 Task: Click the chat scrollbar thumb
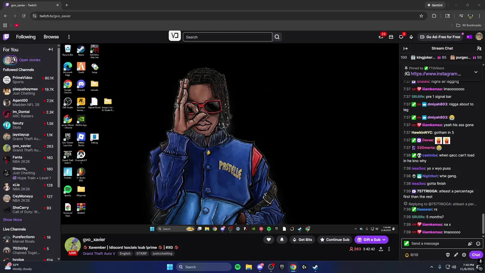tap(483, 224)
